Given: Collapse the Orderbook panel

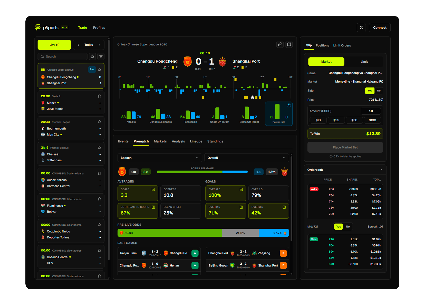Looking at the screenshot, I should point(381,170).
